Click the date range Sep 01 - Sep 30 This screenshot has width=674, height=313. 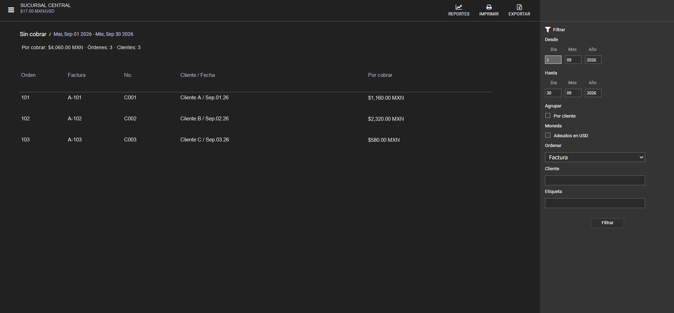(x=94, y=34)
